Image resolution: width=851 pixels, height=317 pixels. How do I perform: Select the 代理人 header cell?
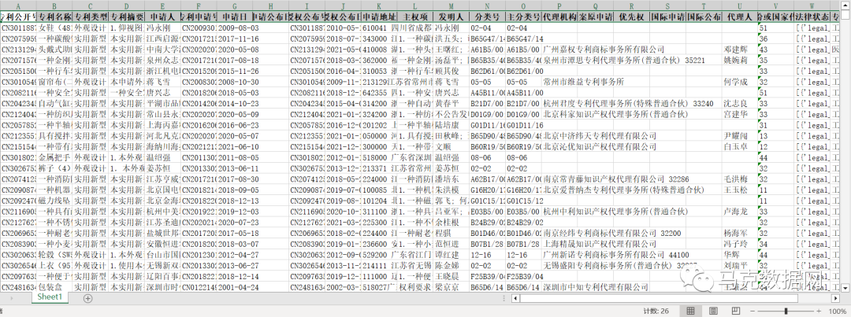(x=739, y=17)
